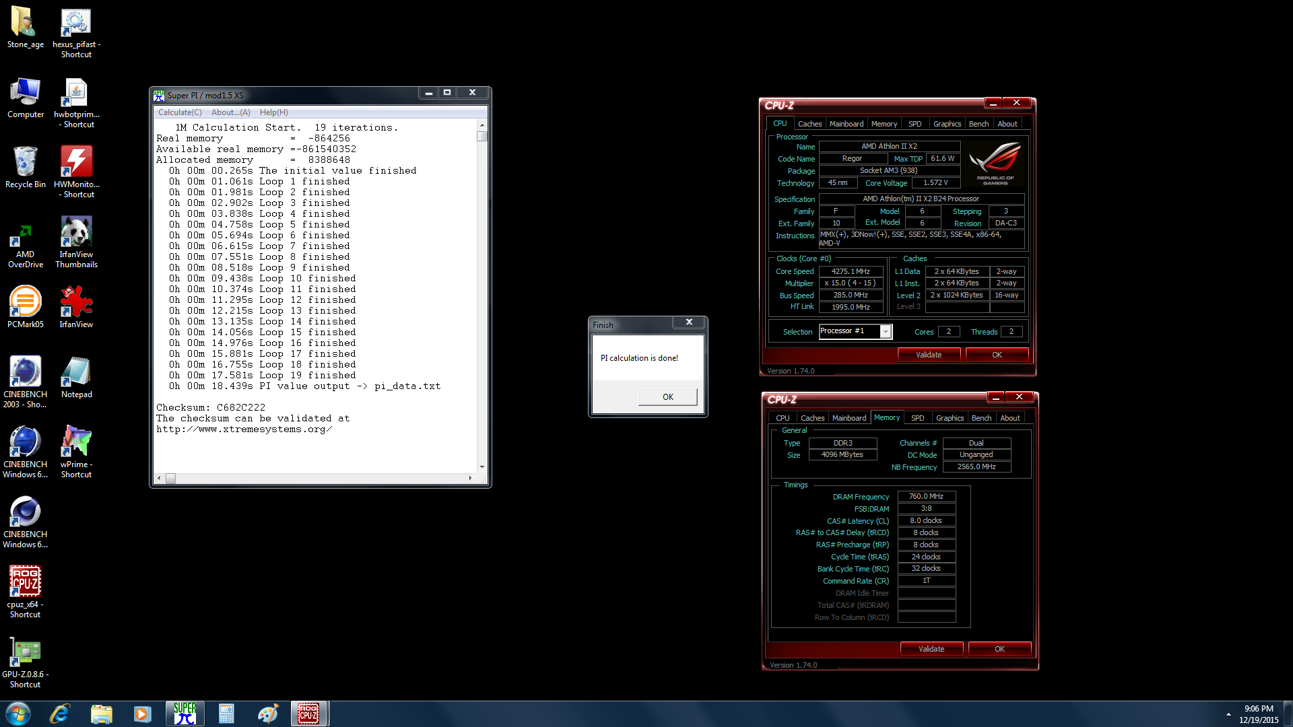Screen dimensions: 1293x727
Task: Launch the wPrime shortcut icon
Action: click(x=76, y=452)
